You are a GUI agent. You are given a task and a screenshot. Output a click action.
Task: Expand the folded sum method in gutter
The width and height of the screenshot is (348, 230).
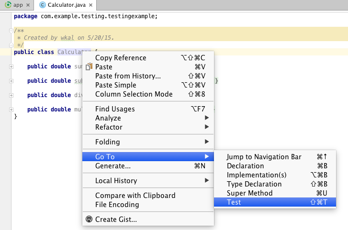pos(11,66)
